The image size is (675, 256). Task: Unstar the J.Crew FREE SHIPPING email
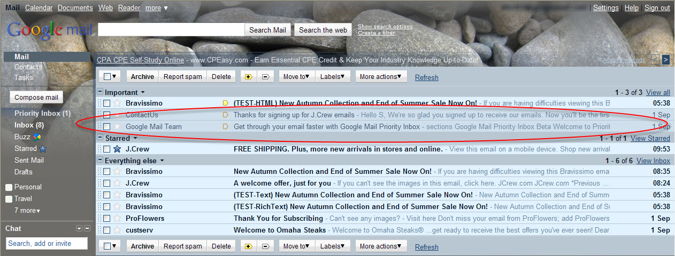click(117, 149)
